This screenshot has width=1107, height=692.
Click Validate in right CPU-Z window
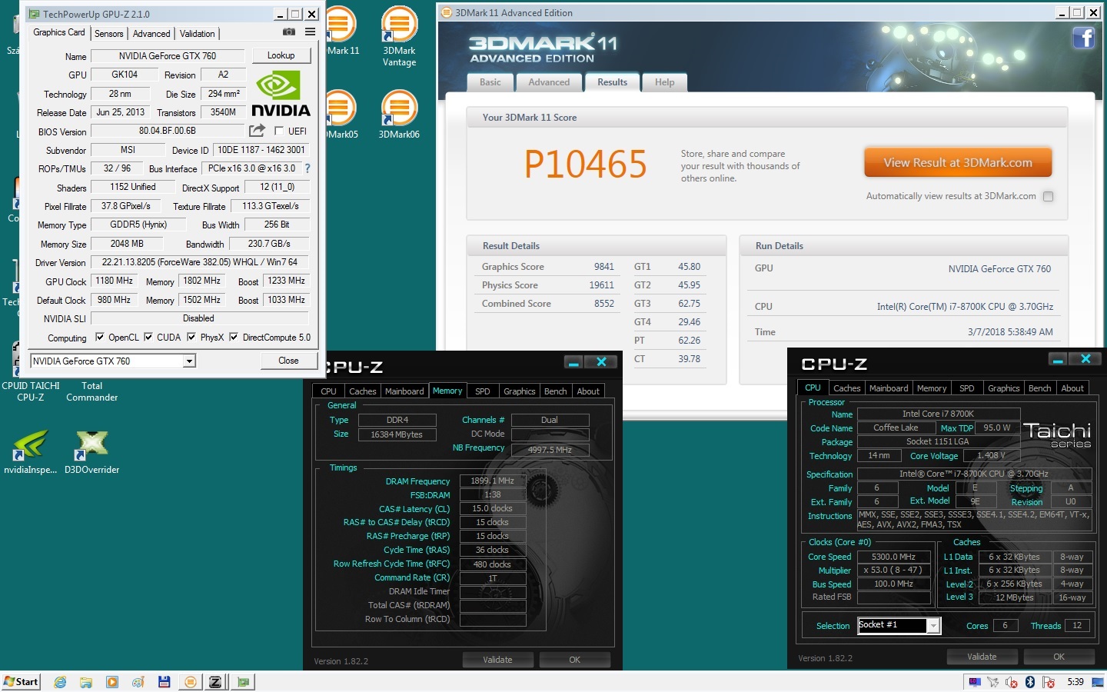point(982,657)
